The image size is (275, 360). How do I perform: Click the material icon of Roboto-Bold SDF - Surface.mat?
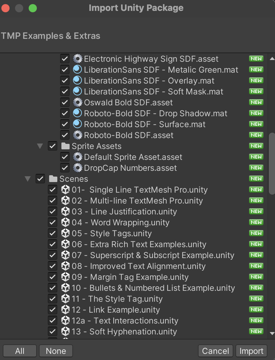77,124
